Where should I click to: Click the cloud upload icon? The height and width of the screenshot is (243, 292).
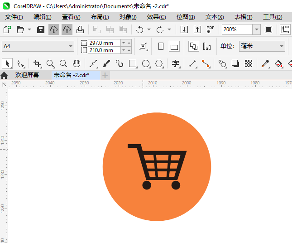[67, 29]
